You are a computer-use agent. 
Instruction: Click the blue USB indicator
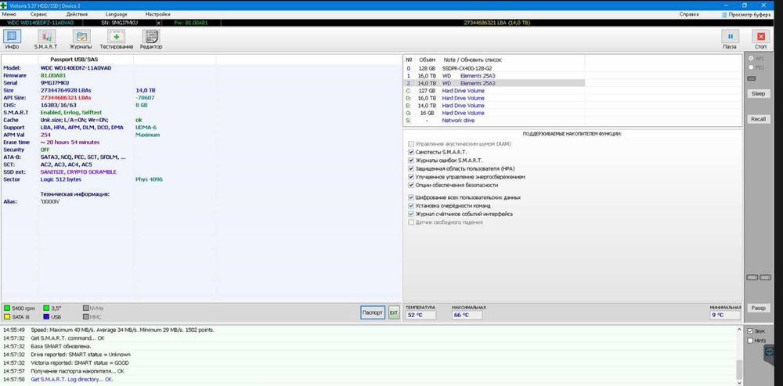click(x=46, y=316)
